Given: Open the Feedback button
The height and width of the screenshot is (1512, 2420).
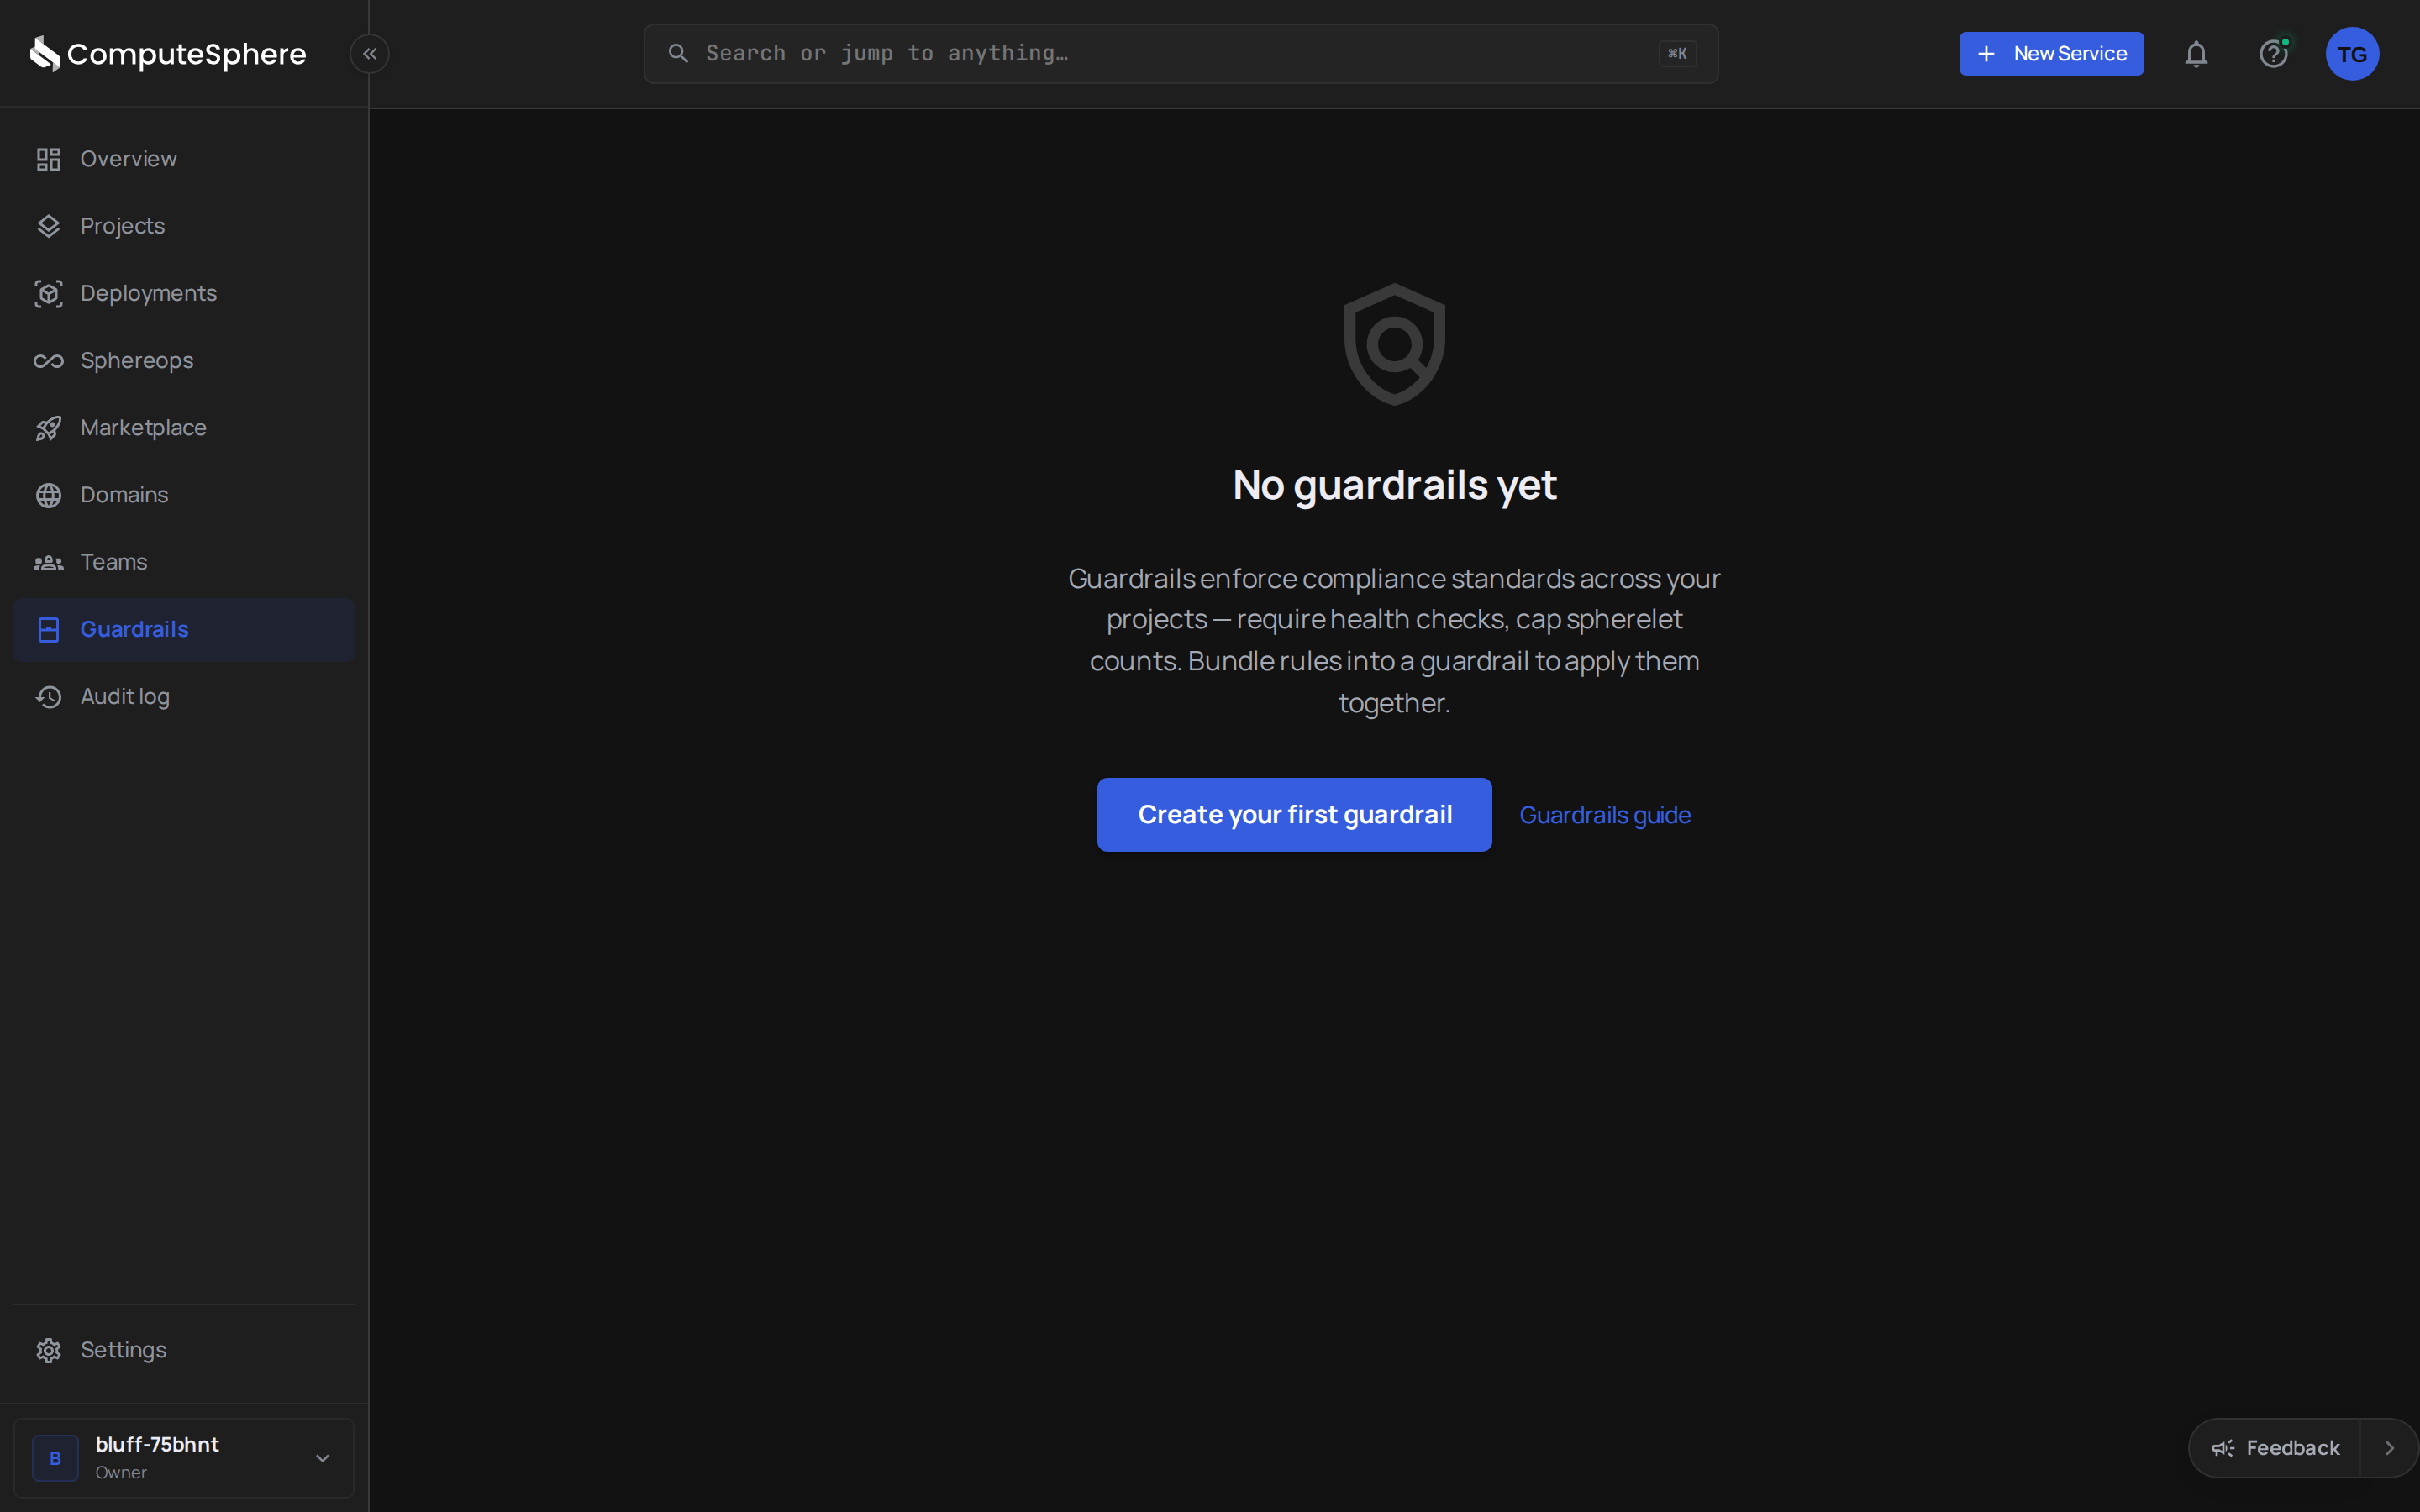Looking at the screenshot, I should click(2274, 1448).
